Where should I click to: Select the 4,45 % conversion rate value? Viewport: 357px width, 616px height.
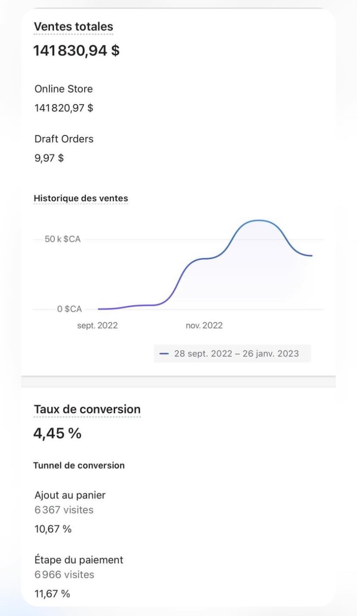[x=57, y=433]
